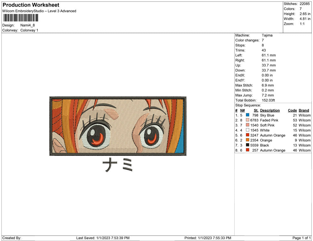Click the Stop Sequence heading

tap(248, 105)
